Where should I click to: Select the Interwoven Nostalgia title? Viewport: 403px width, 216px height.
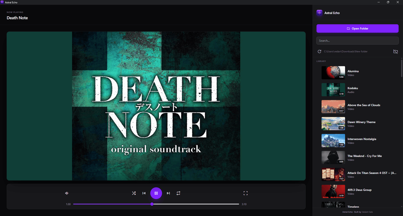(362, 139)
